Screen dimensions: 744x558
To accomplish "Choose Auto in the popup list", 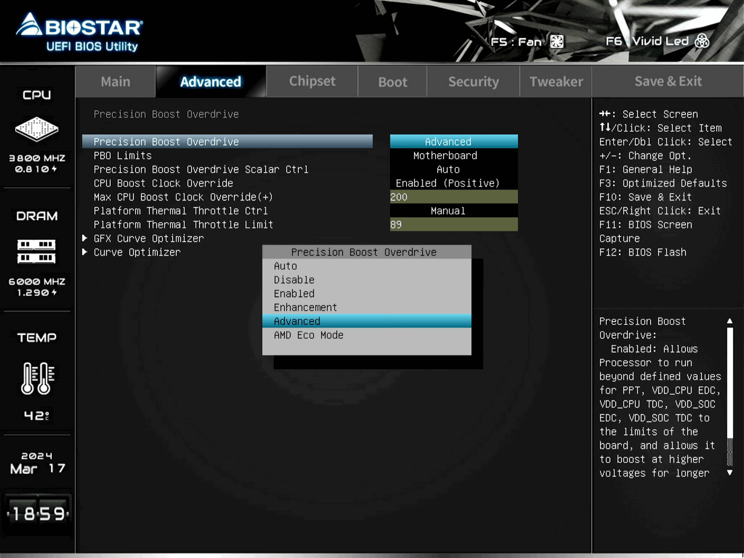I will click(x=367, y=266).
